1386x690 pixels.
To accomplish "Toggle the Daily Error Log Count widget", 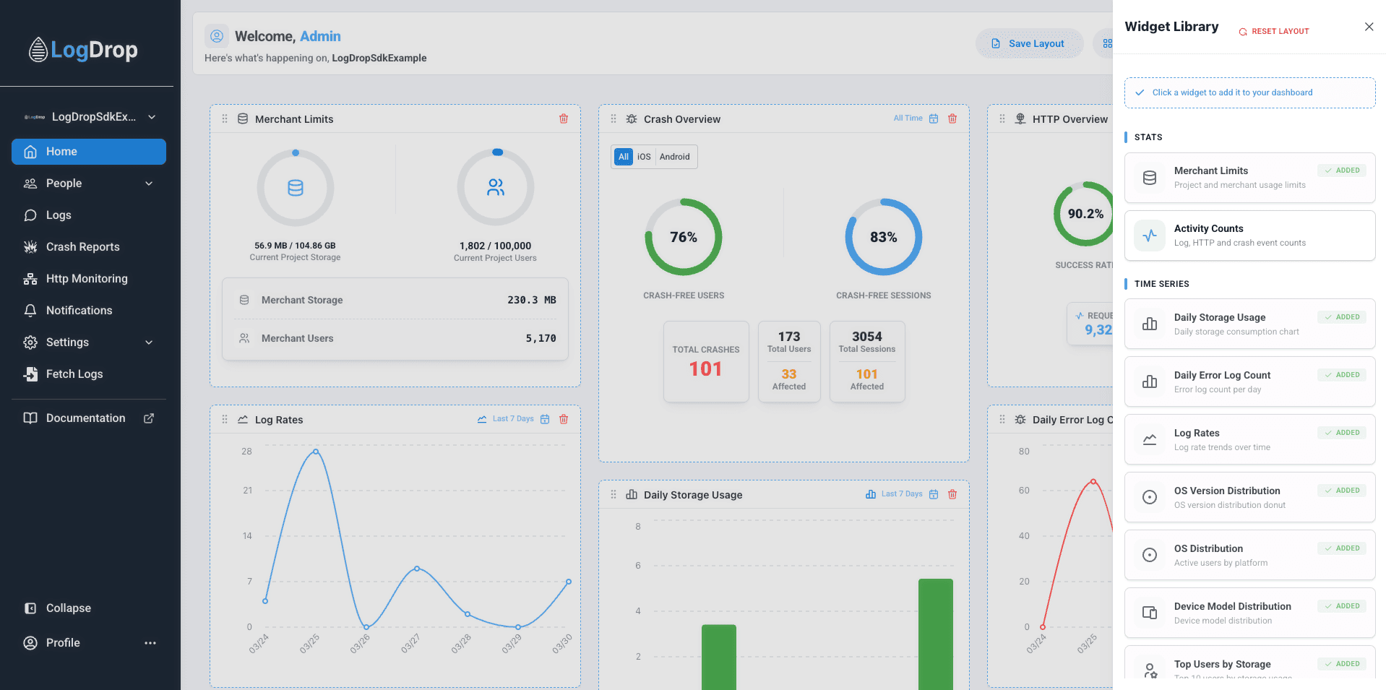I will [x=1250, y=381].
